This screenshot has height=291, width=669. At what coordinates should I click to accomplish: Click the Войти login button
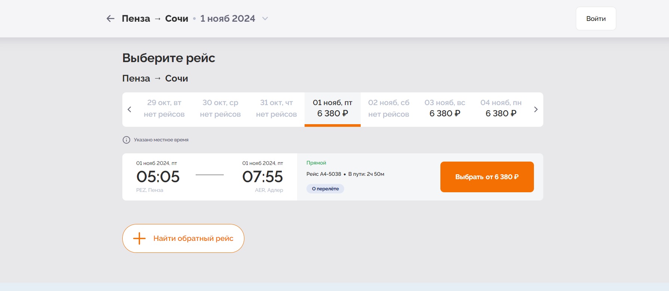coord(596,19)
